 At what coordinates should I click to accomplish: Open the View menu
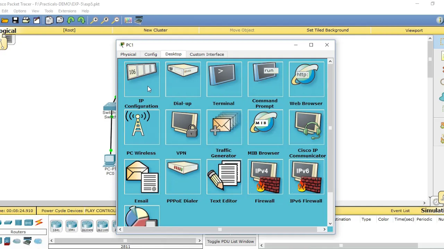pyautogui.click(x=35, y=11)
